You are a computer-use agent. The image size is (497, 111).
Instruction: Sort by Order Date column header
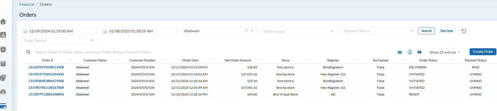click(190, 60)
